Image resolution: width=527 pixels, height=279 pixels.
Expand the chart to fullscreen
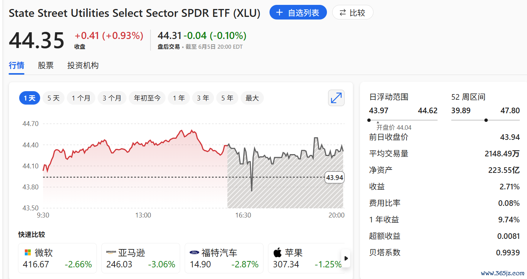[336, 98]
